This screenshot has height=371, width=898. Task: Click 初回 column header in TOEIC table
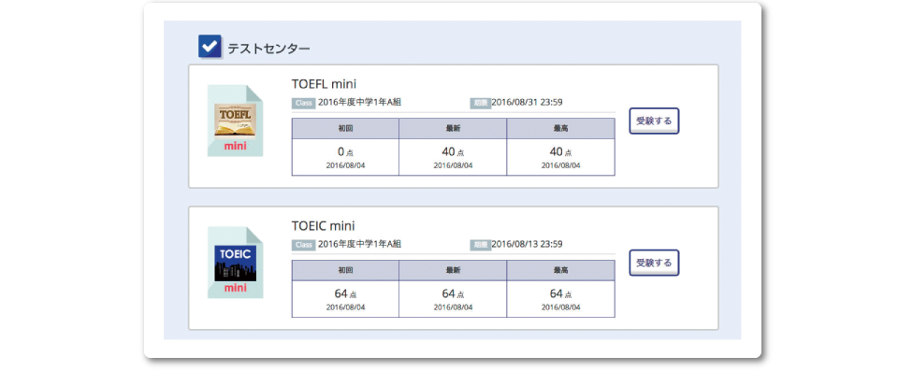(345, 270)
